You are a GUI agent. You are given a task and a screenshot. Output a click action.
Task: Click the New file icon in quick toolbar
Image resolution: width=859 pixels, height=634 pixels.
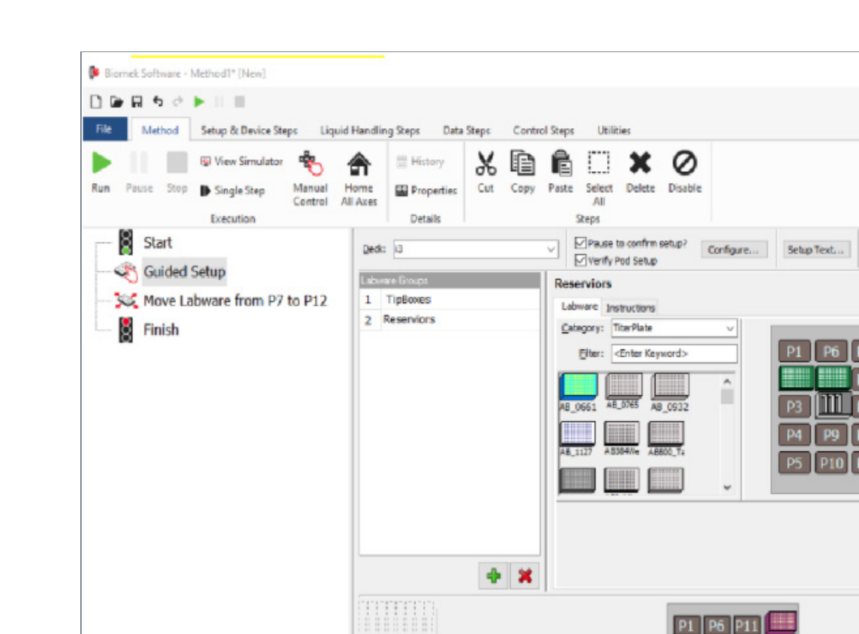pyautogui.click(x=97, y=102)
